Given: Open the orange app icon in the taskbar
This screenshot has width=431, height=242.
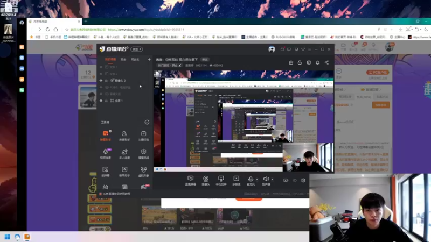Looking at the screenshot, I should [x=27, y=237].
